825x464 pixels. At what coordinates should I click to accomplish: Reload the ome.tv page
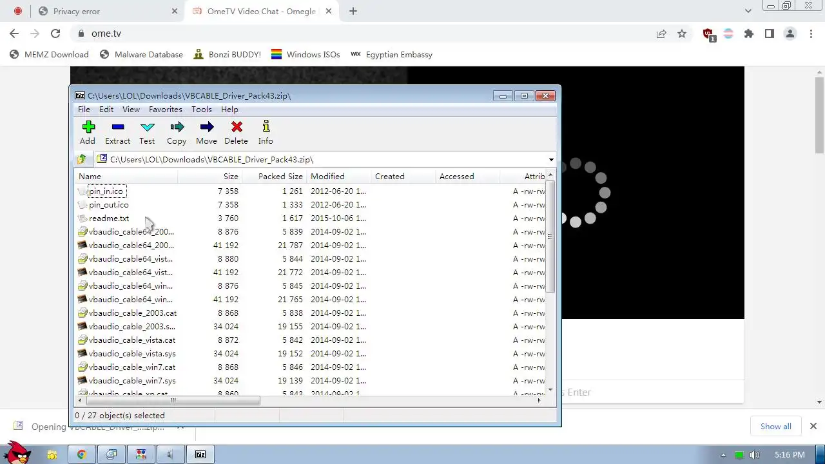point(55,34)
